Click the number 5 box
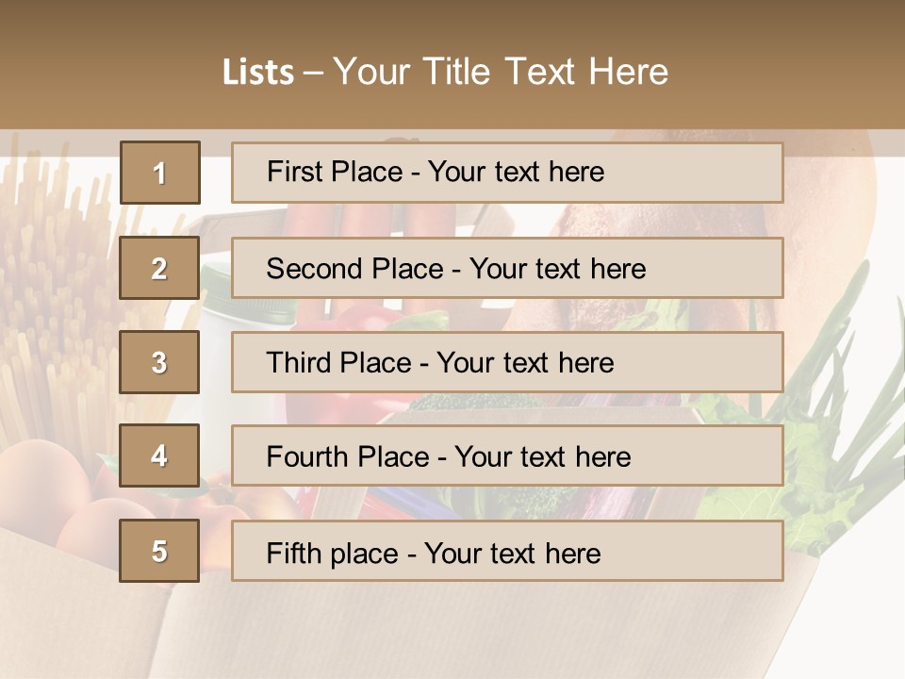Viewport: 905px width, 679px height. coord(159,551)
